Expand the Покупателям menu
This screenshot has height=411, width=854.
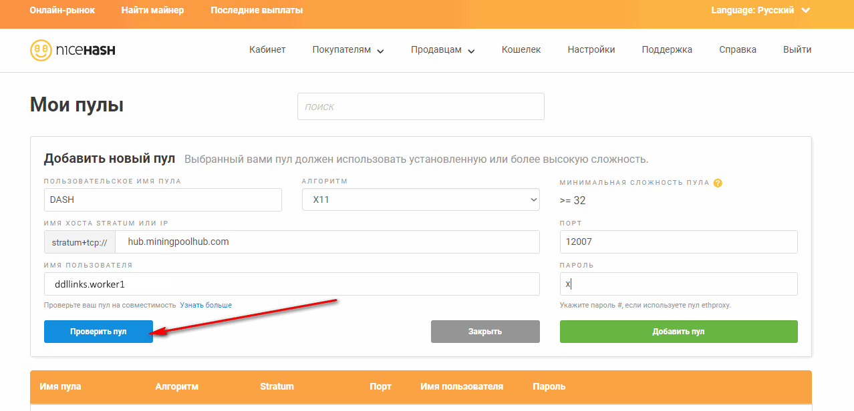[348, 50]
